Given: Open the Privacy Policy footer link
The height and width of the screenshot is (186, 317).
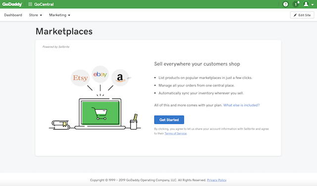Looking at the screenshot, I should [x=217, y=180].
